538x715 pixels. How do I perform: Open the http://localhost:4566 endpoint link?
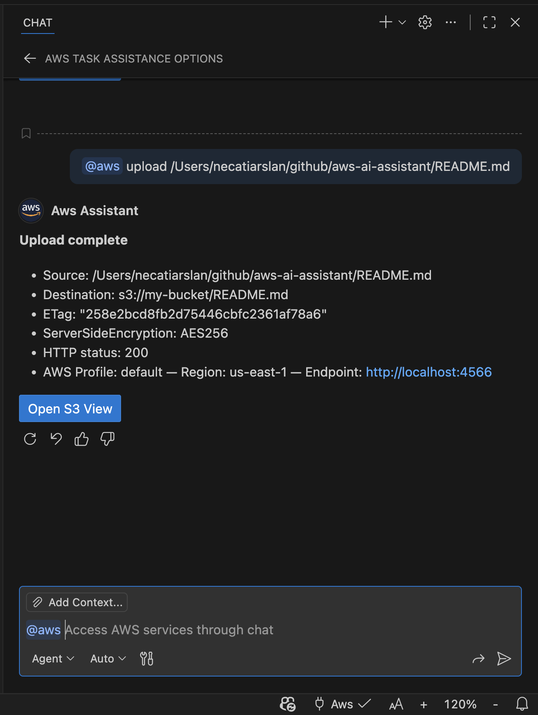tap(429, 372)
